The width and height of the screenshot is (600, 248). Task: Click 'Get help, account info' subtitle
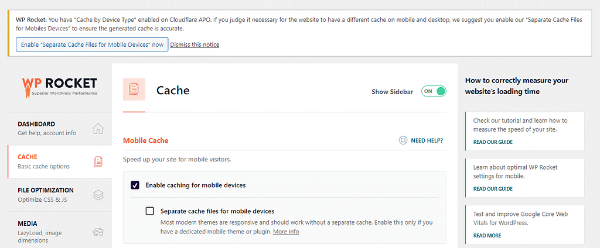point(47,133)
